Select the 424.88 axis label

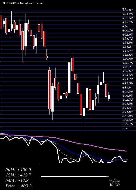coord(128,75)
